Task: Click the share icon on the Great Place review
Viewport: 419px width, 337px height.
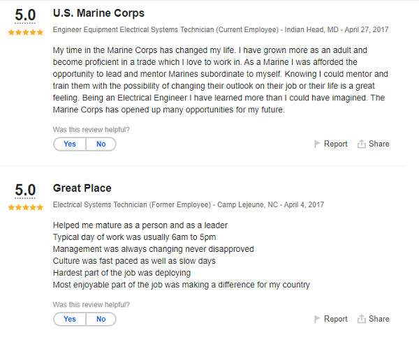Action: tap(362, 319)
